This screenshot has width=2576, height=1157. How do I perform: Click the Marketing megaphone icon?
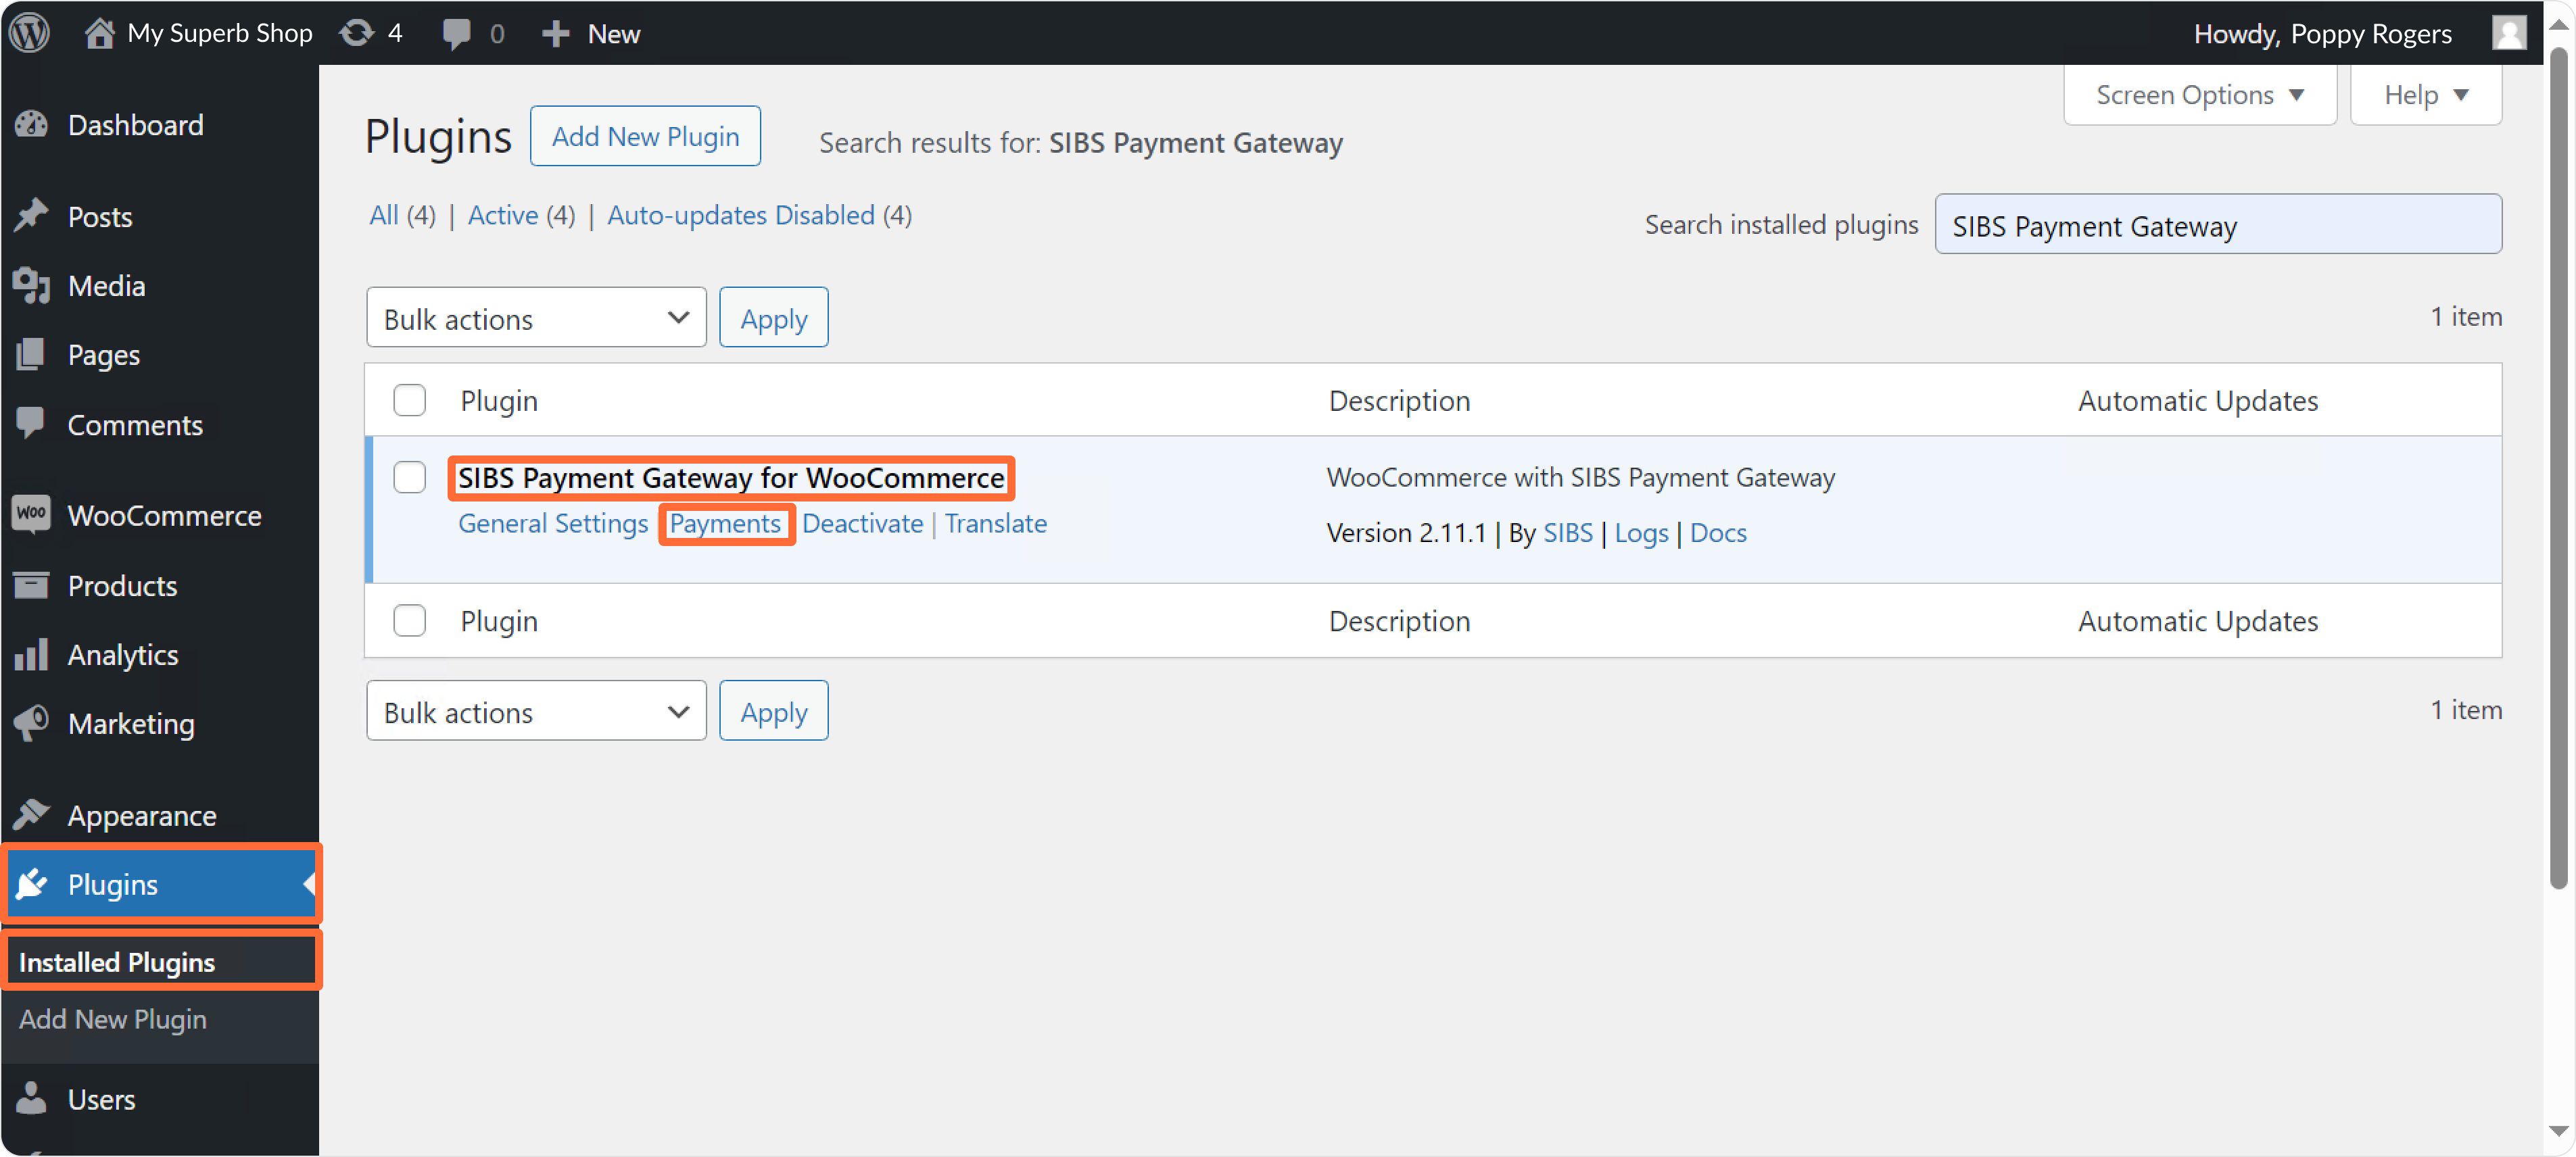[x=31, y=723]
